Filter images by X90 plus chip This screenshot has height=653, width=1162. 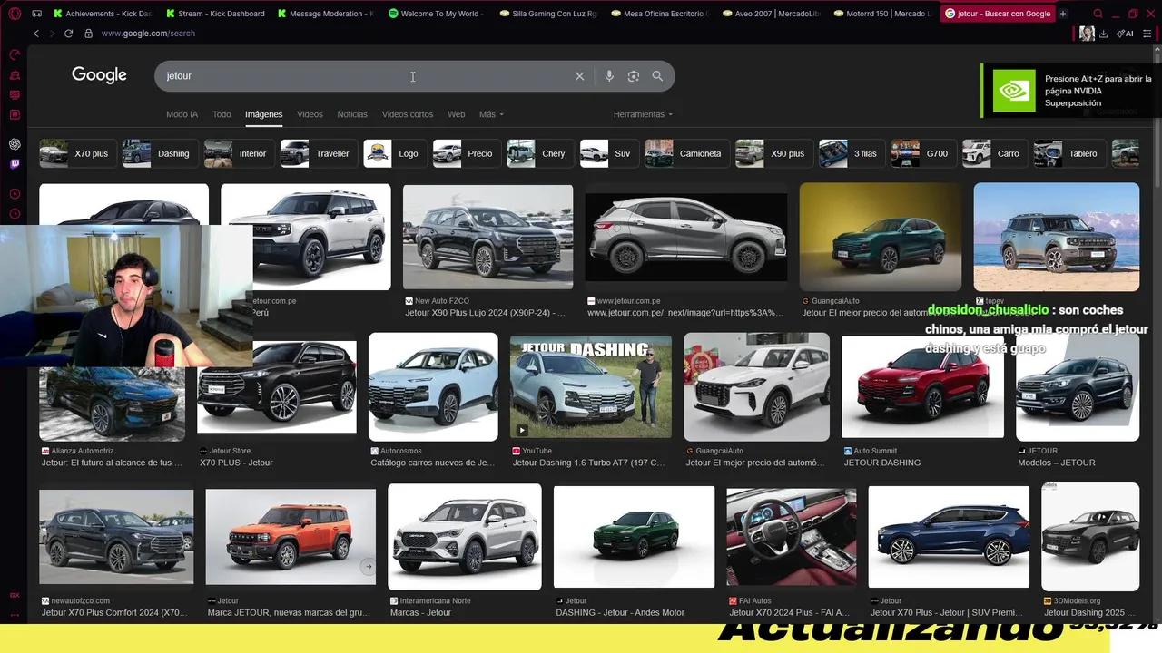pos(773,153)
